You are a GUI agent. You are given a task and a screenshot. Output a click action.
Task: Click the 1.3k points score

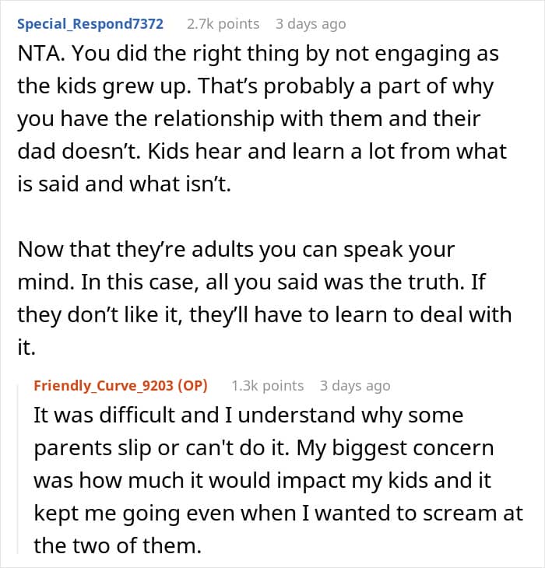click(267, 385)
